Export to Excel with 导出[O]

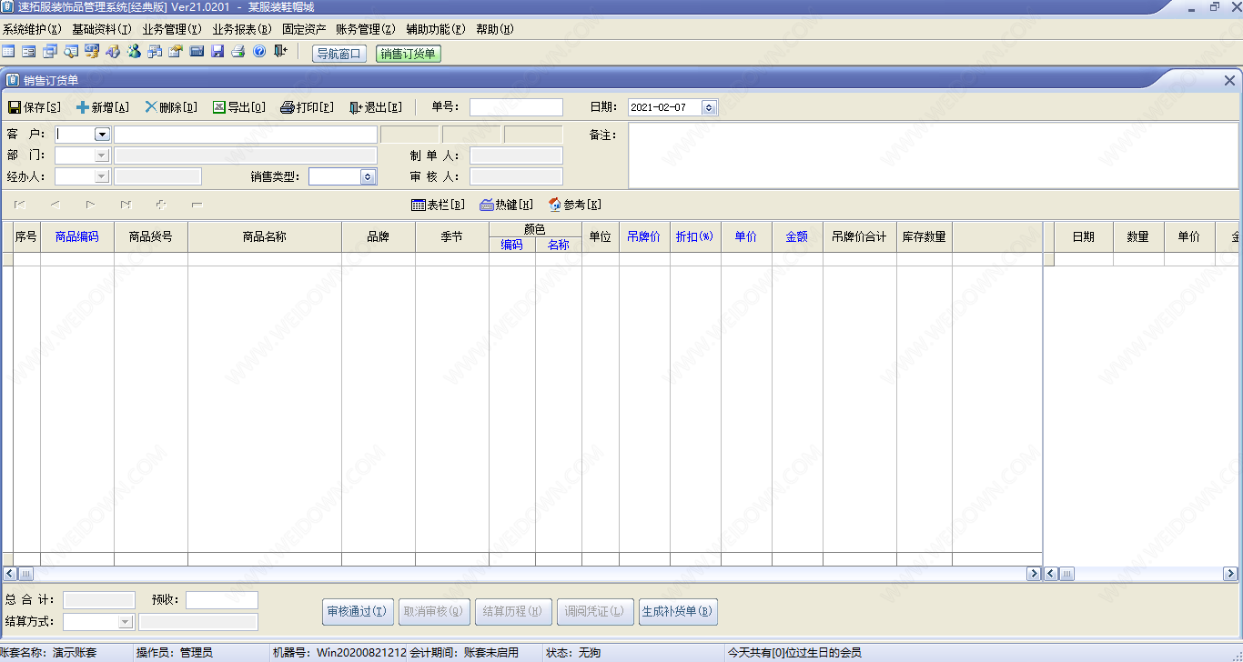[239, 107]
